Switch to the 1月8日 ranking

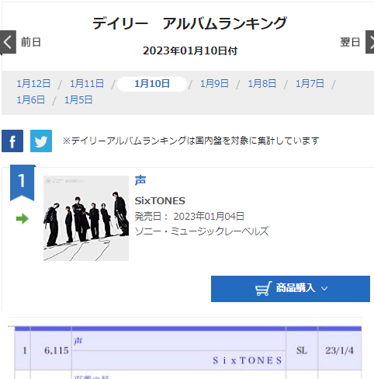(262, 84)
